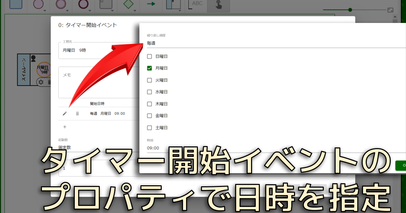Click the pencil edit icon for the schedule row

[65, 114]
